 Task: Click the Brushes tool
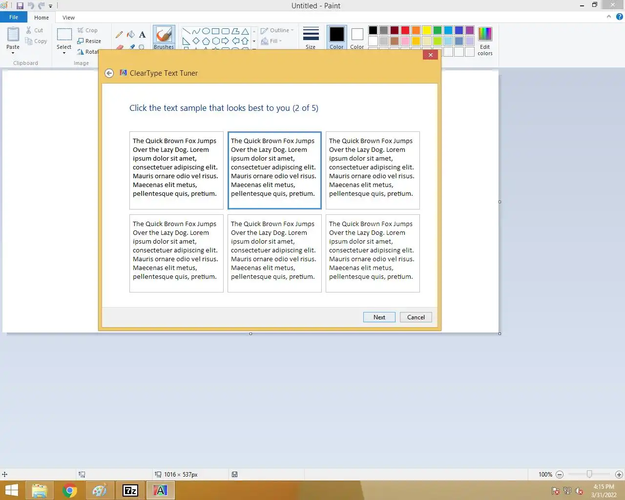(164, 38)
